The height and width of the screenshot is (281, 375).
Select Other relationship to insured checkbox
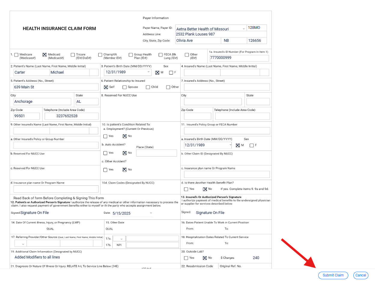pos(168,87)
